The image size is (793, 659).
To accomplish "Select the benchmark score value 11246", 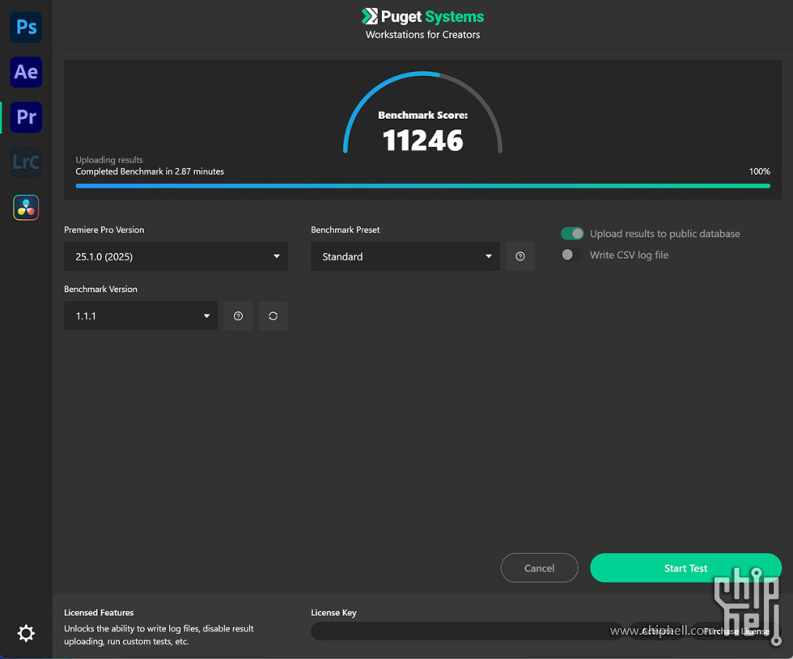I will [x=422, y=141].
